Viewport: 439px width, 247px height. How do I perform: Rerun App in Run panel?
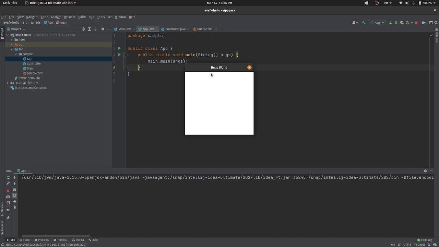(x=8, y=177)
